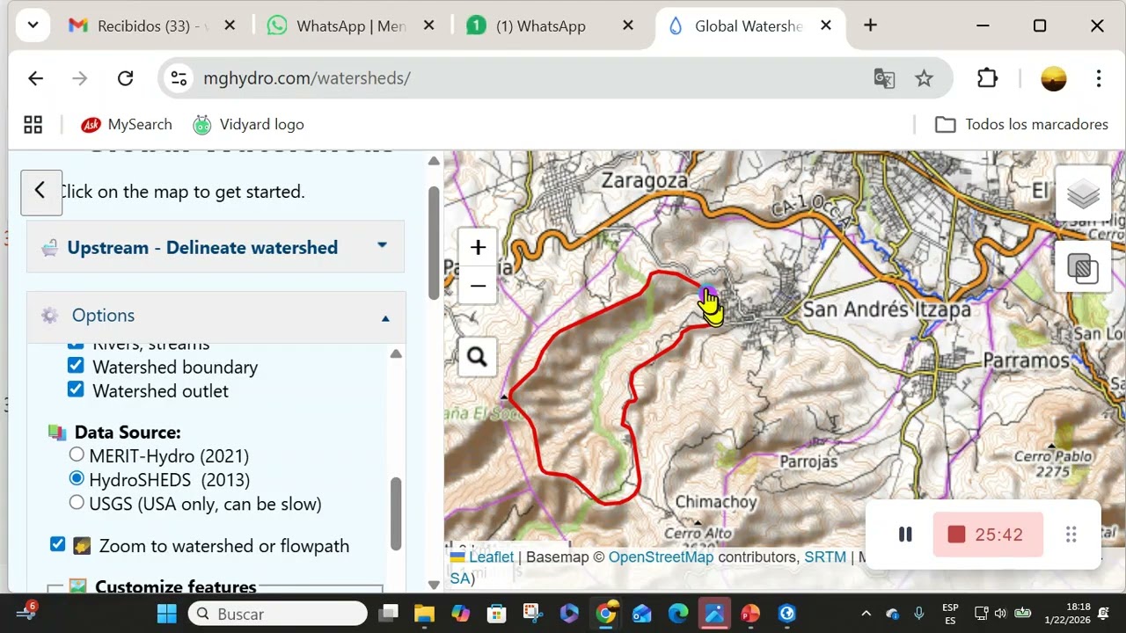
Task: Open the OpenStreetMap attribution link
Action: click(x=661, y=557)
